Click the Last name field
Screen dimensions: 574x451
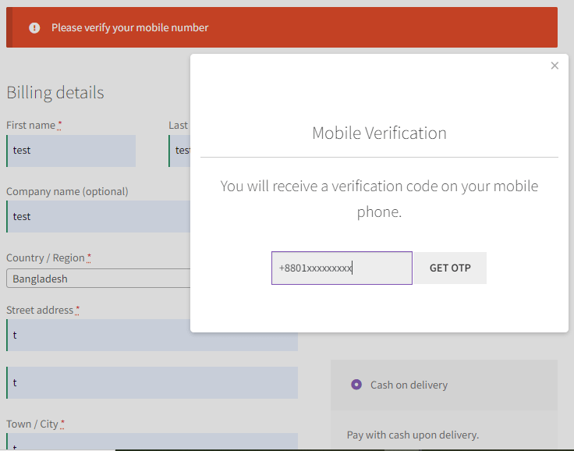(179, 151)
